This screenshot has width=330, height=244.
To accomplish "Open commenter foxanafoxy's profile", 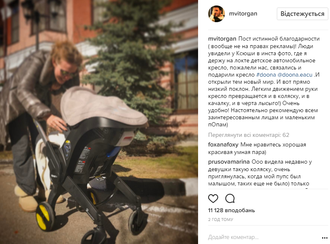I will tap(223, 145).
